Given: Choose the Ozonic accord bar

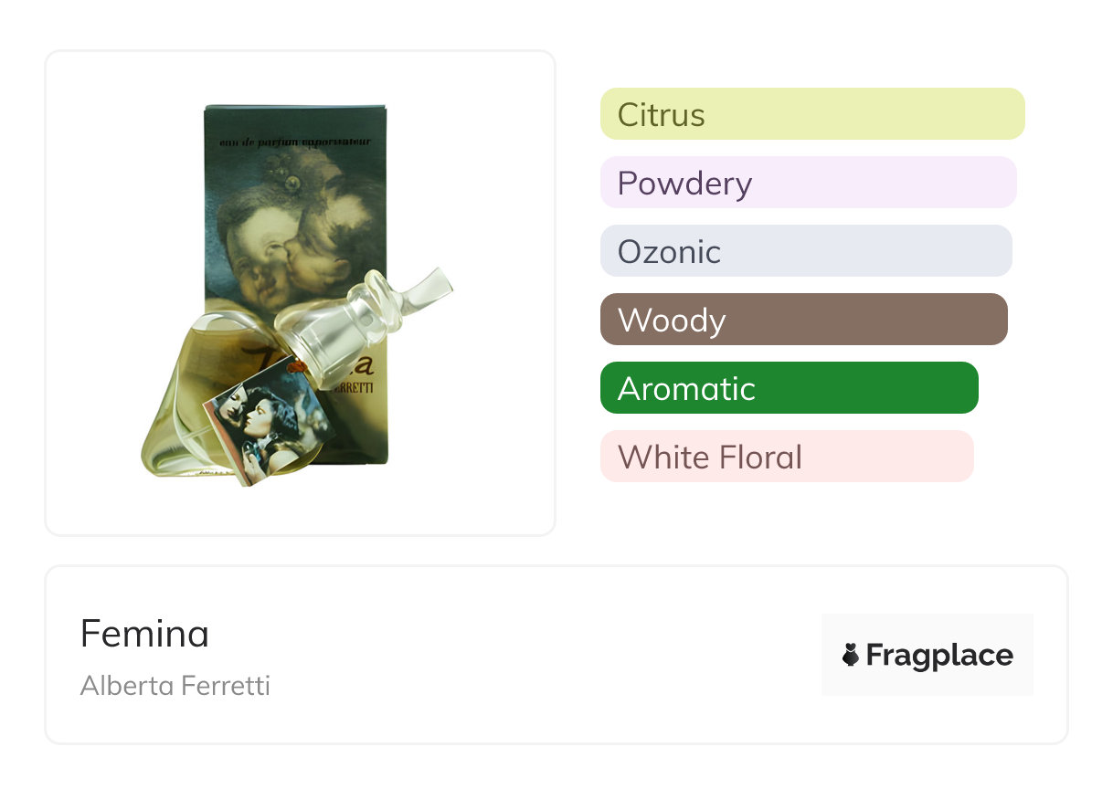Looking at the screenshot, I should tap(806, 251).
